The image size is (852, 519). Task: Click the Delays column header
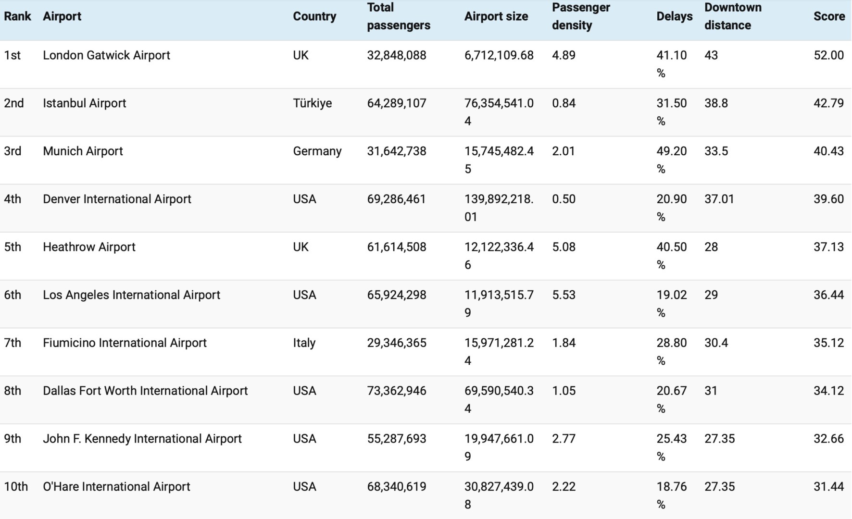click(674, 16)
